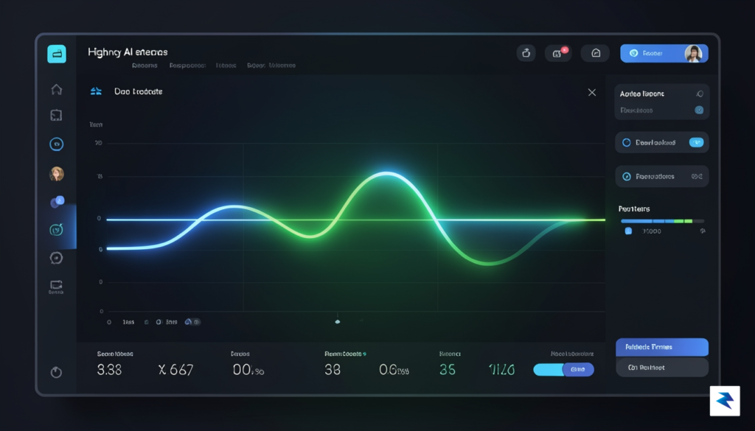Click the teal app logo in sidebar
Viewport: 755px width, 431px height.
(57, 54)
